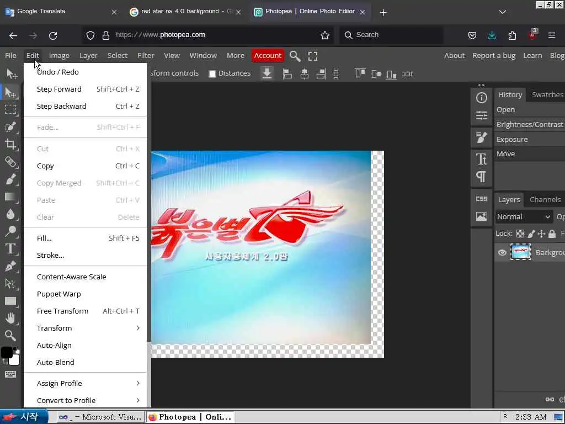Click the Photopea URL address bar

pyautogui.click(x=207, y=35)
